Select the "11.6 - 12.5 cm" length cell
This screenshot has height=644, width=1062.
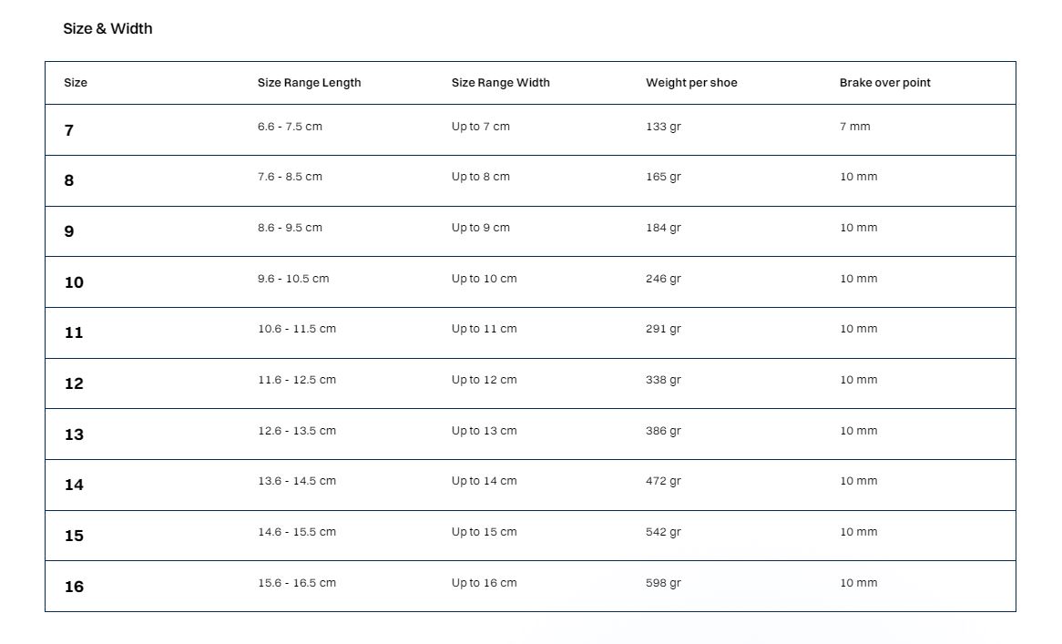point(296,380)
